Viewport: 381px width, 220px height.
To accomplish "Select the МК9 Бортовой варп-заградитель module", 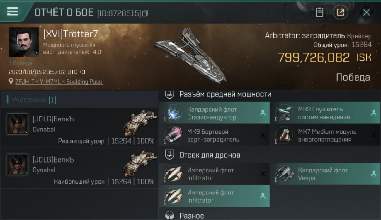I will [x=214, y=135].
